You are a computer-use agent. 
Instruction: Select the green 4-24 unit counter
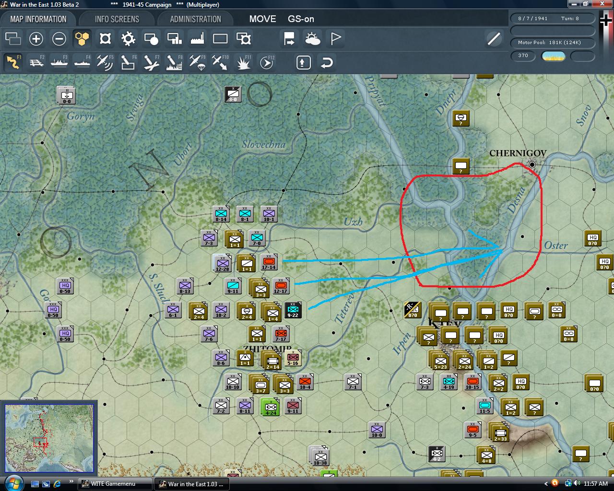pyautogui.click(x=270, y=407)
